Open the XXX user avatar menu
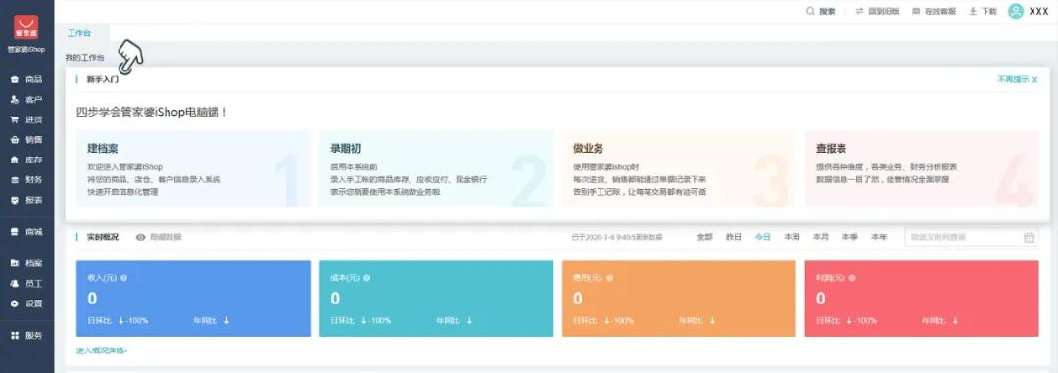Image resolution: width=1058 pixels, height=373 pixels. (1016, 11)
